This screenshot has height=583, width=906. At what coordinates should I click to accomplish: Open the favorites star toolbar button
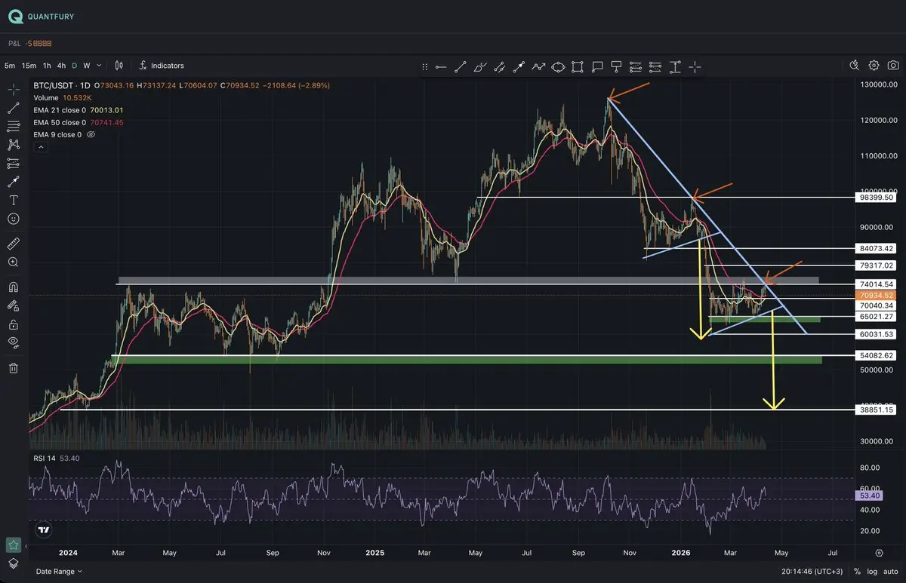tap(14, 545)
